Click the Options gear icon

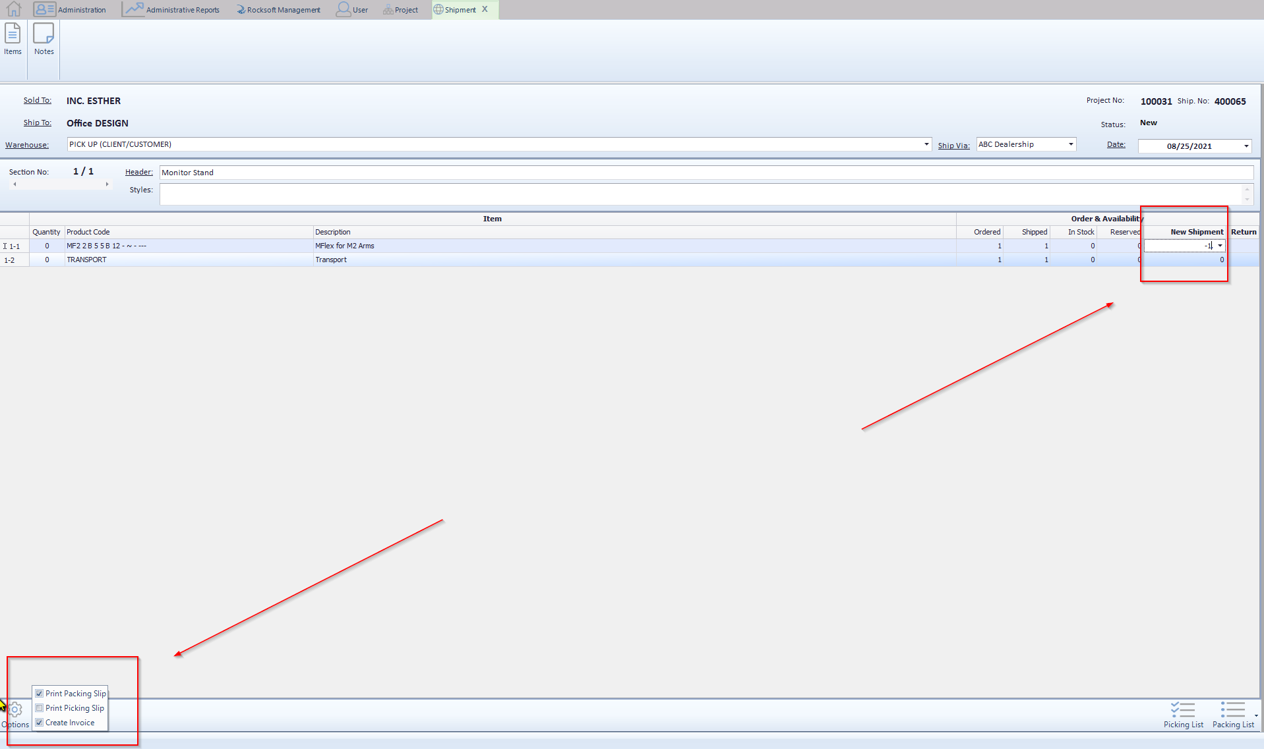[15, 710]
